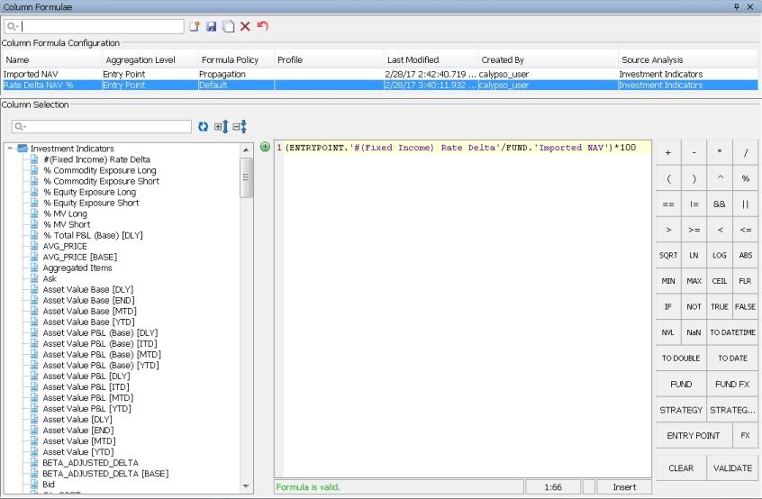762x499 pixels.
Task: Select #(Fixed Income) Rate Delta column
Action: click(x=96, y=159)
